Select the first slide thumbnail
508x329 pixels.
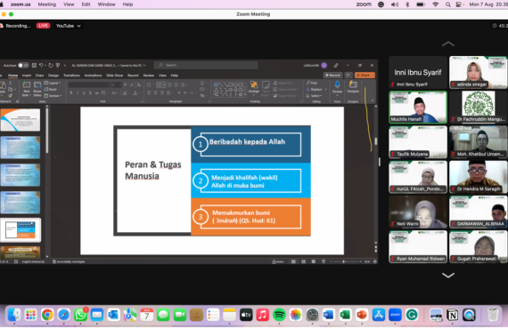(20, 120)
